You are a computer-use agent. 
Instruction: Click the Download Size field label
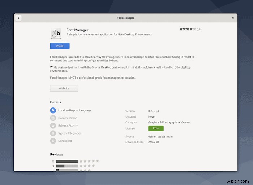coord(134,142)
